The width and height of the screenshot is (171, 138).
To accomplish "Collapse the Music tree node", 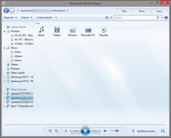I will pyautogui.click(x=4, y=48).
